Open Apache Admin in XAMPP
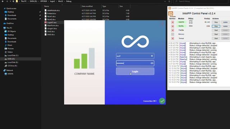This screenshot has width=230, height=129. [x=225, y=22]
